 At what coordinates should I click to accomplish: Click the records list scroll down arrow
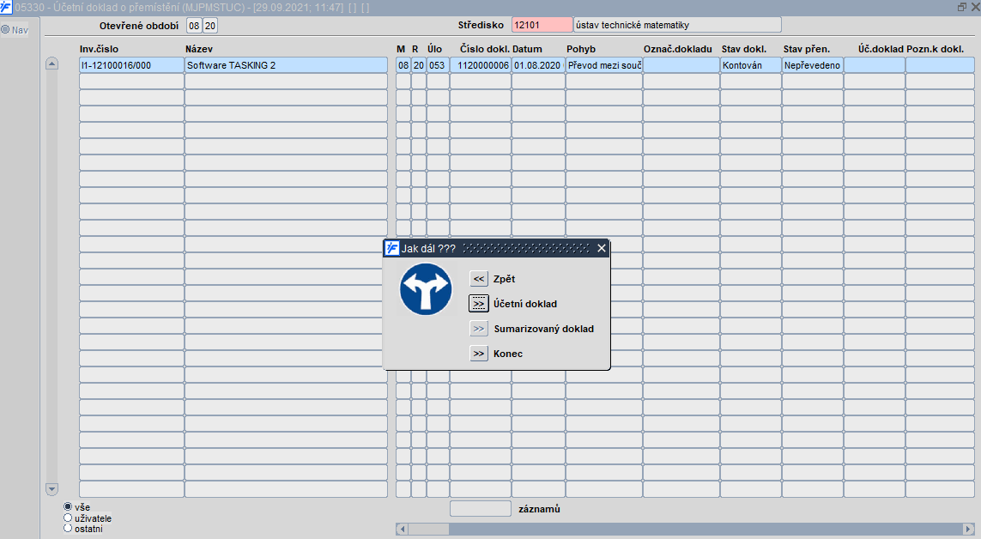[x=52, y=489]
